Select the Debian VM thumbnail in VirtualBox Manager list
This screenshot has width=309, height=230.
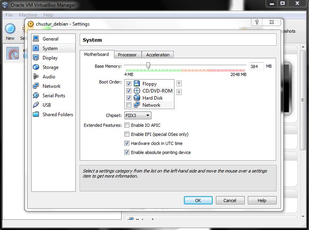(x=13, y=53)
